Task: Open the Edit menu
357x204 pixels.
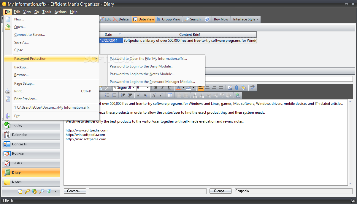Action: pyautogui.click(x=17, y=12)
